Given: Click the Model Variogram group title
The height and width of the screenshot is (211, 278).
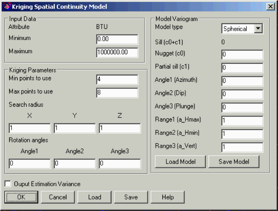Looking at the screenshot, I should (x=176, y=19).
